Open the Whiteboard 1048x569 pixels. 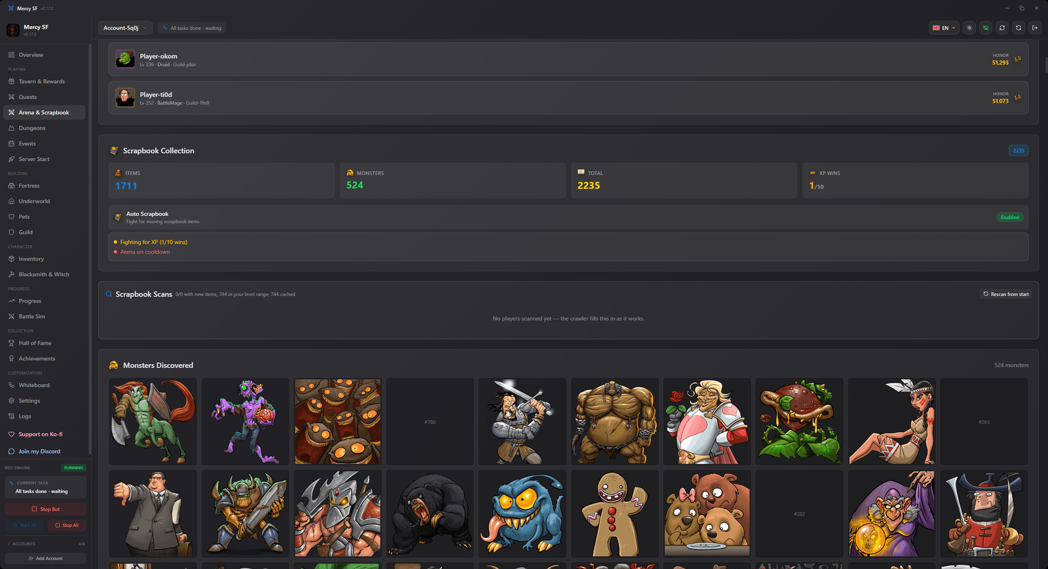pos(44,385)
